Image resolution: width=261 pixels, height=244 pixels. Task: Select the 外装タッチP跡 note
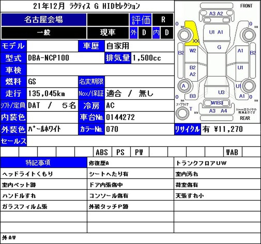pyautogui.click(x=109, y=206)
